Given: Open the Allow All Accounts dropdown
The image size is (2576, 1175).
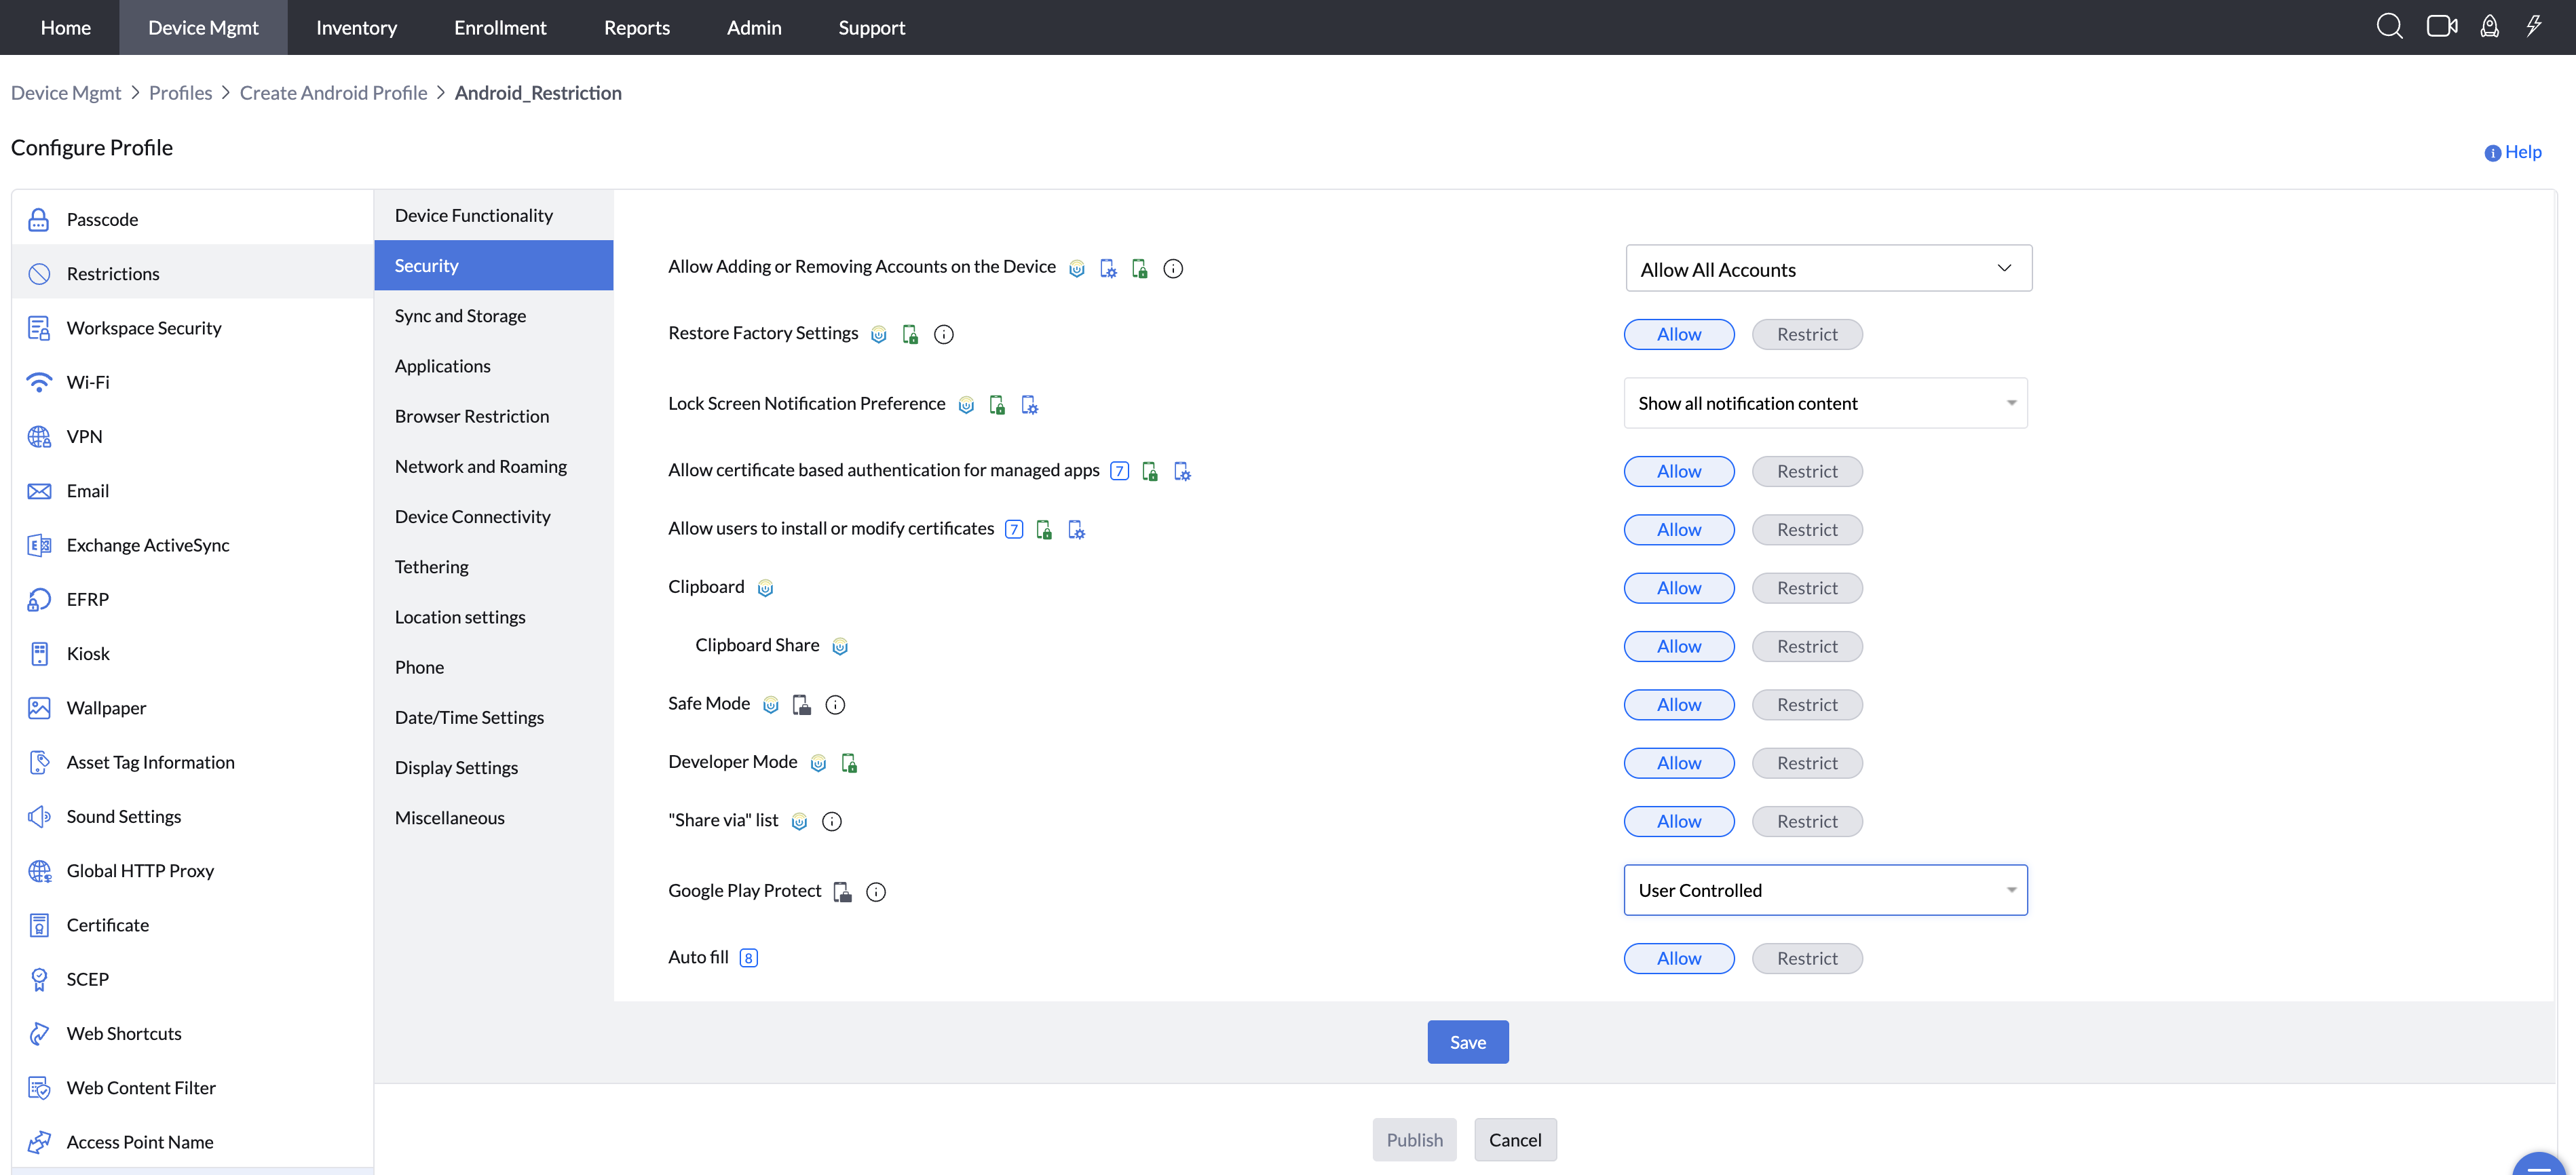Looking at the screenshot, I should (x=1827, y=268).
